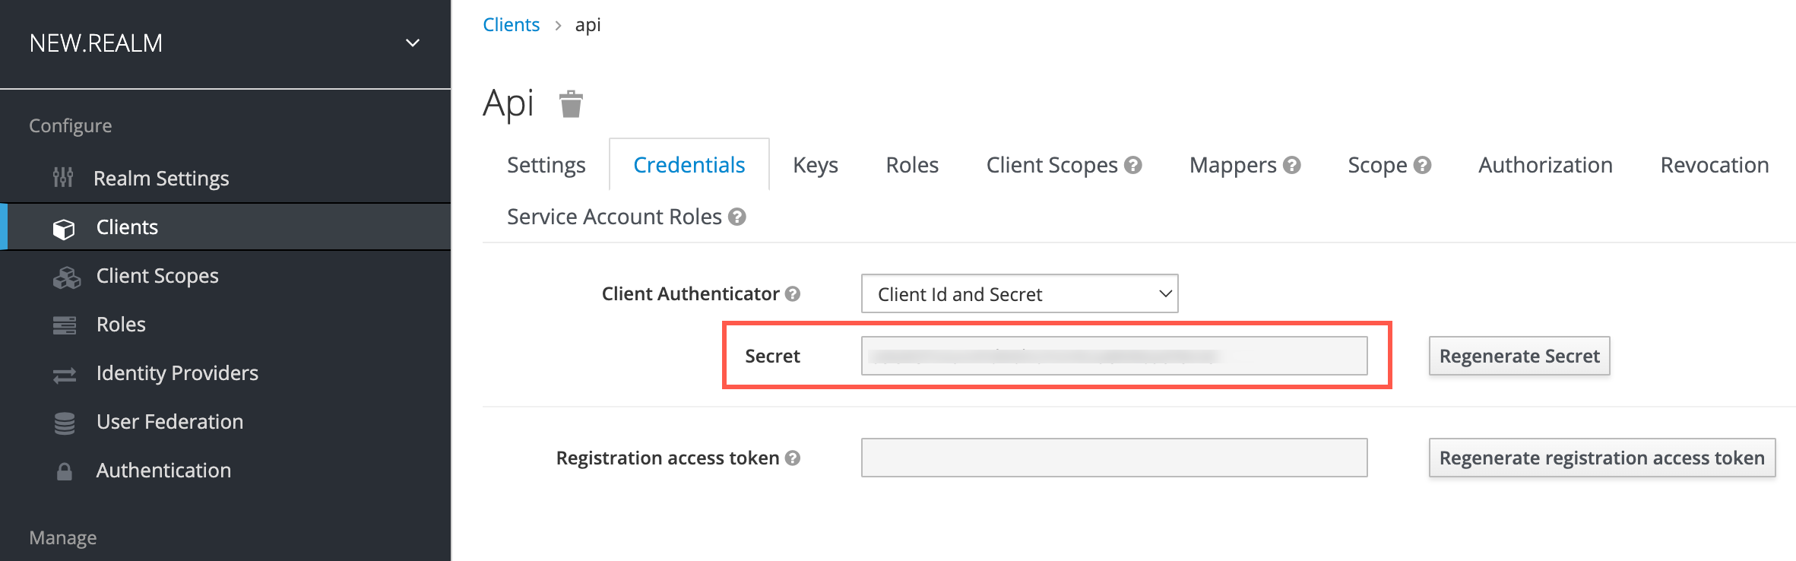
Task: Click the Client Scopes cubes icon
Action: coord(66,277)
